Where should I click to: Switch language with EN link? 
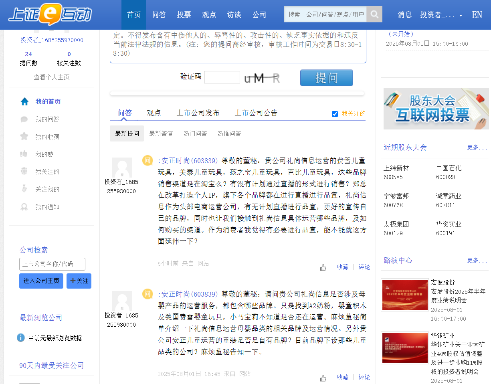coord(477,15)
